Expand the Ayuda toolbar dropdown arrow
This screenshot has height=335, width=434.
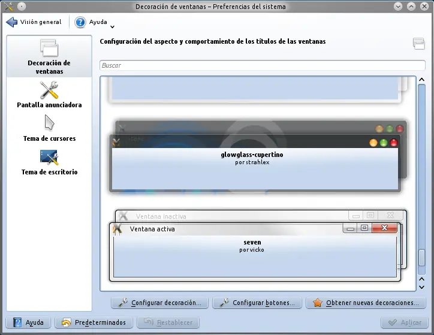[x=112, y=27]
